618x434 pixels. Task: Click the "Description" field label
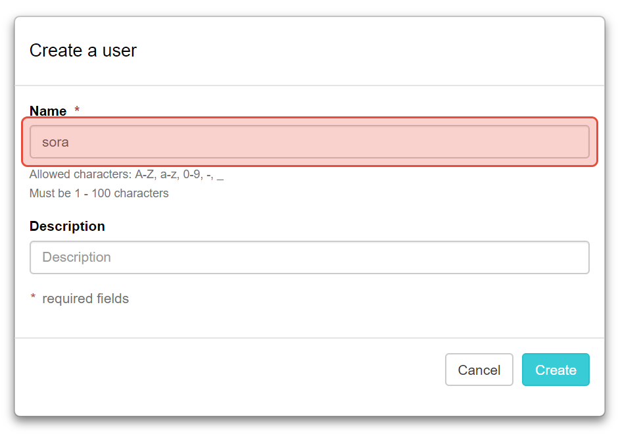point(67,226)
